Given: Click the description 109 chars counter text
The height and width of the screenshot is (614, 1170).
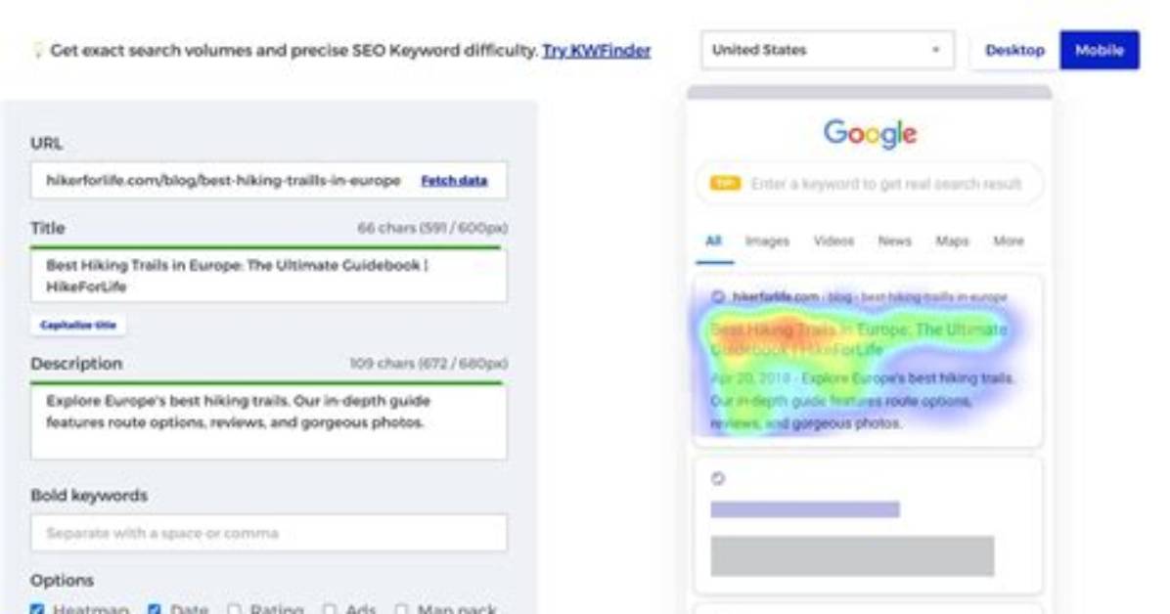Looking at the screenshot, I should coord(429,364).
